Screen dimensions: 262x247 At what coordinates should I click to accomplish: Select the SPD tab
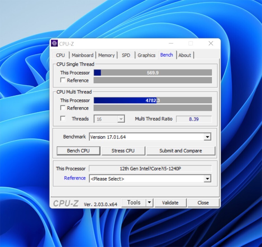coord(126,55)
